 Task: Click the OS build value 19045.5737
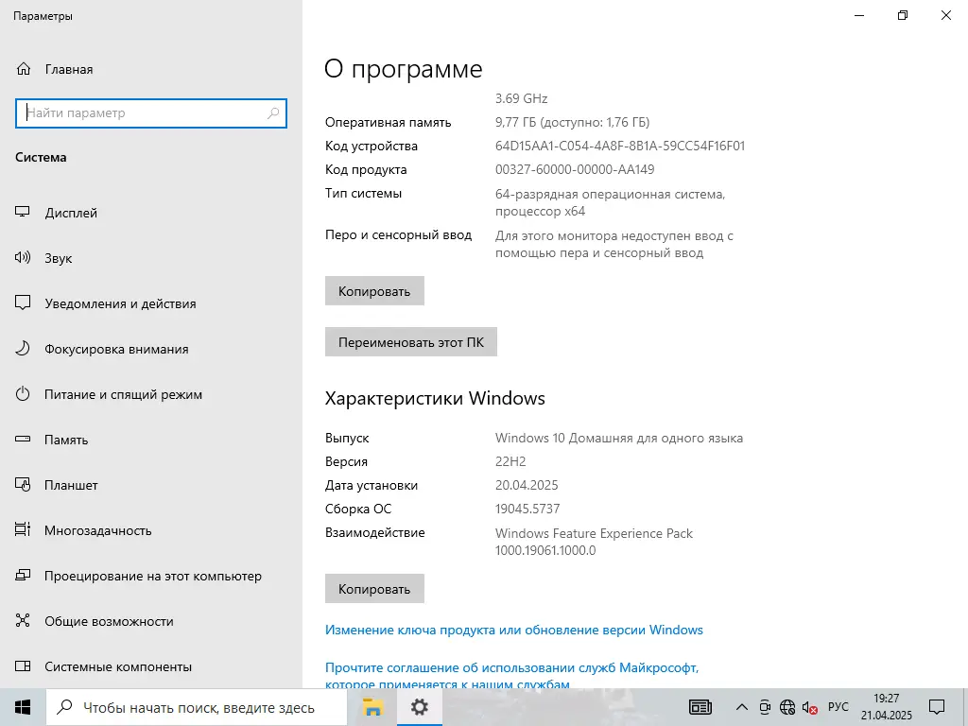click(527, 509)
